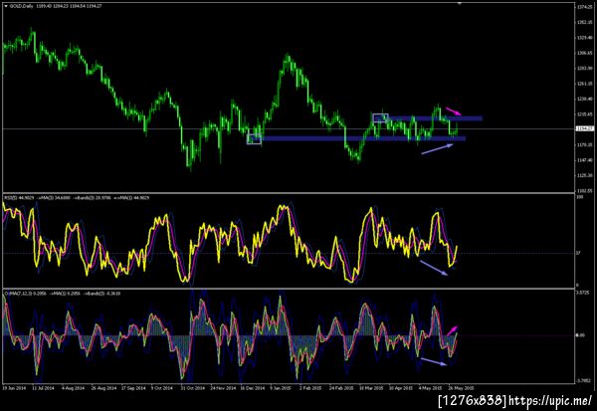The image size is (597, 411).
Task: Click the 1147.40 price axis label
Action: (585, 160)
